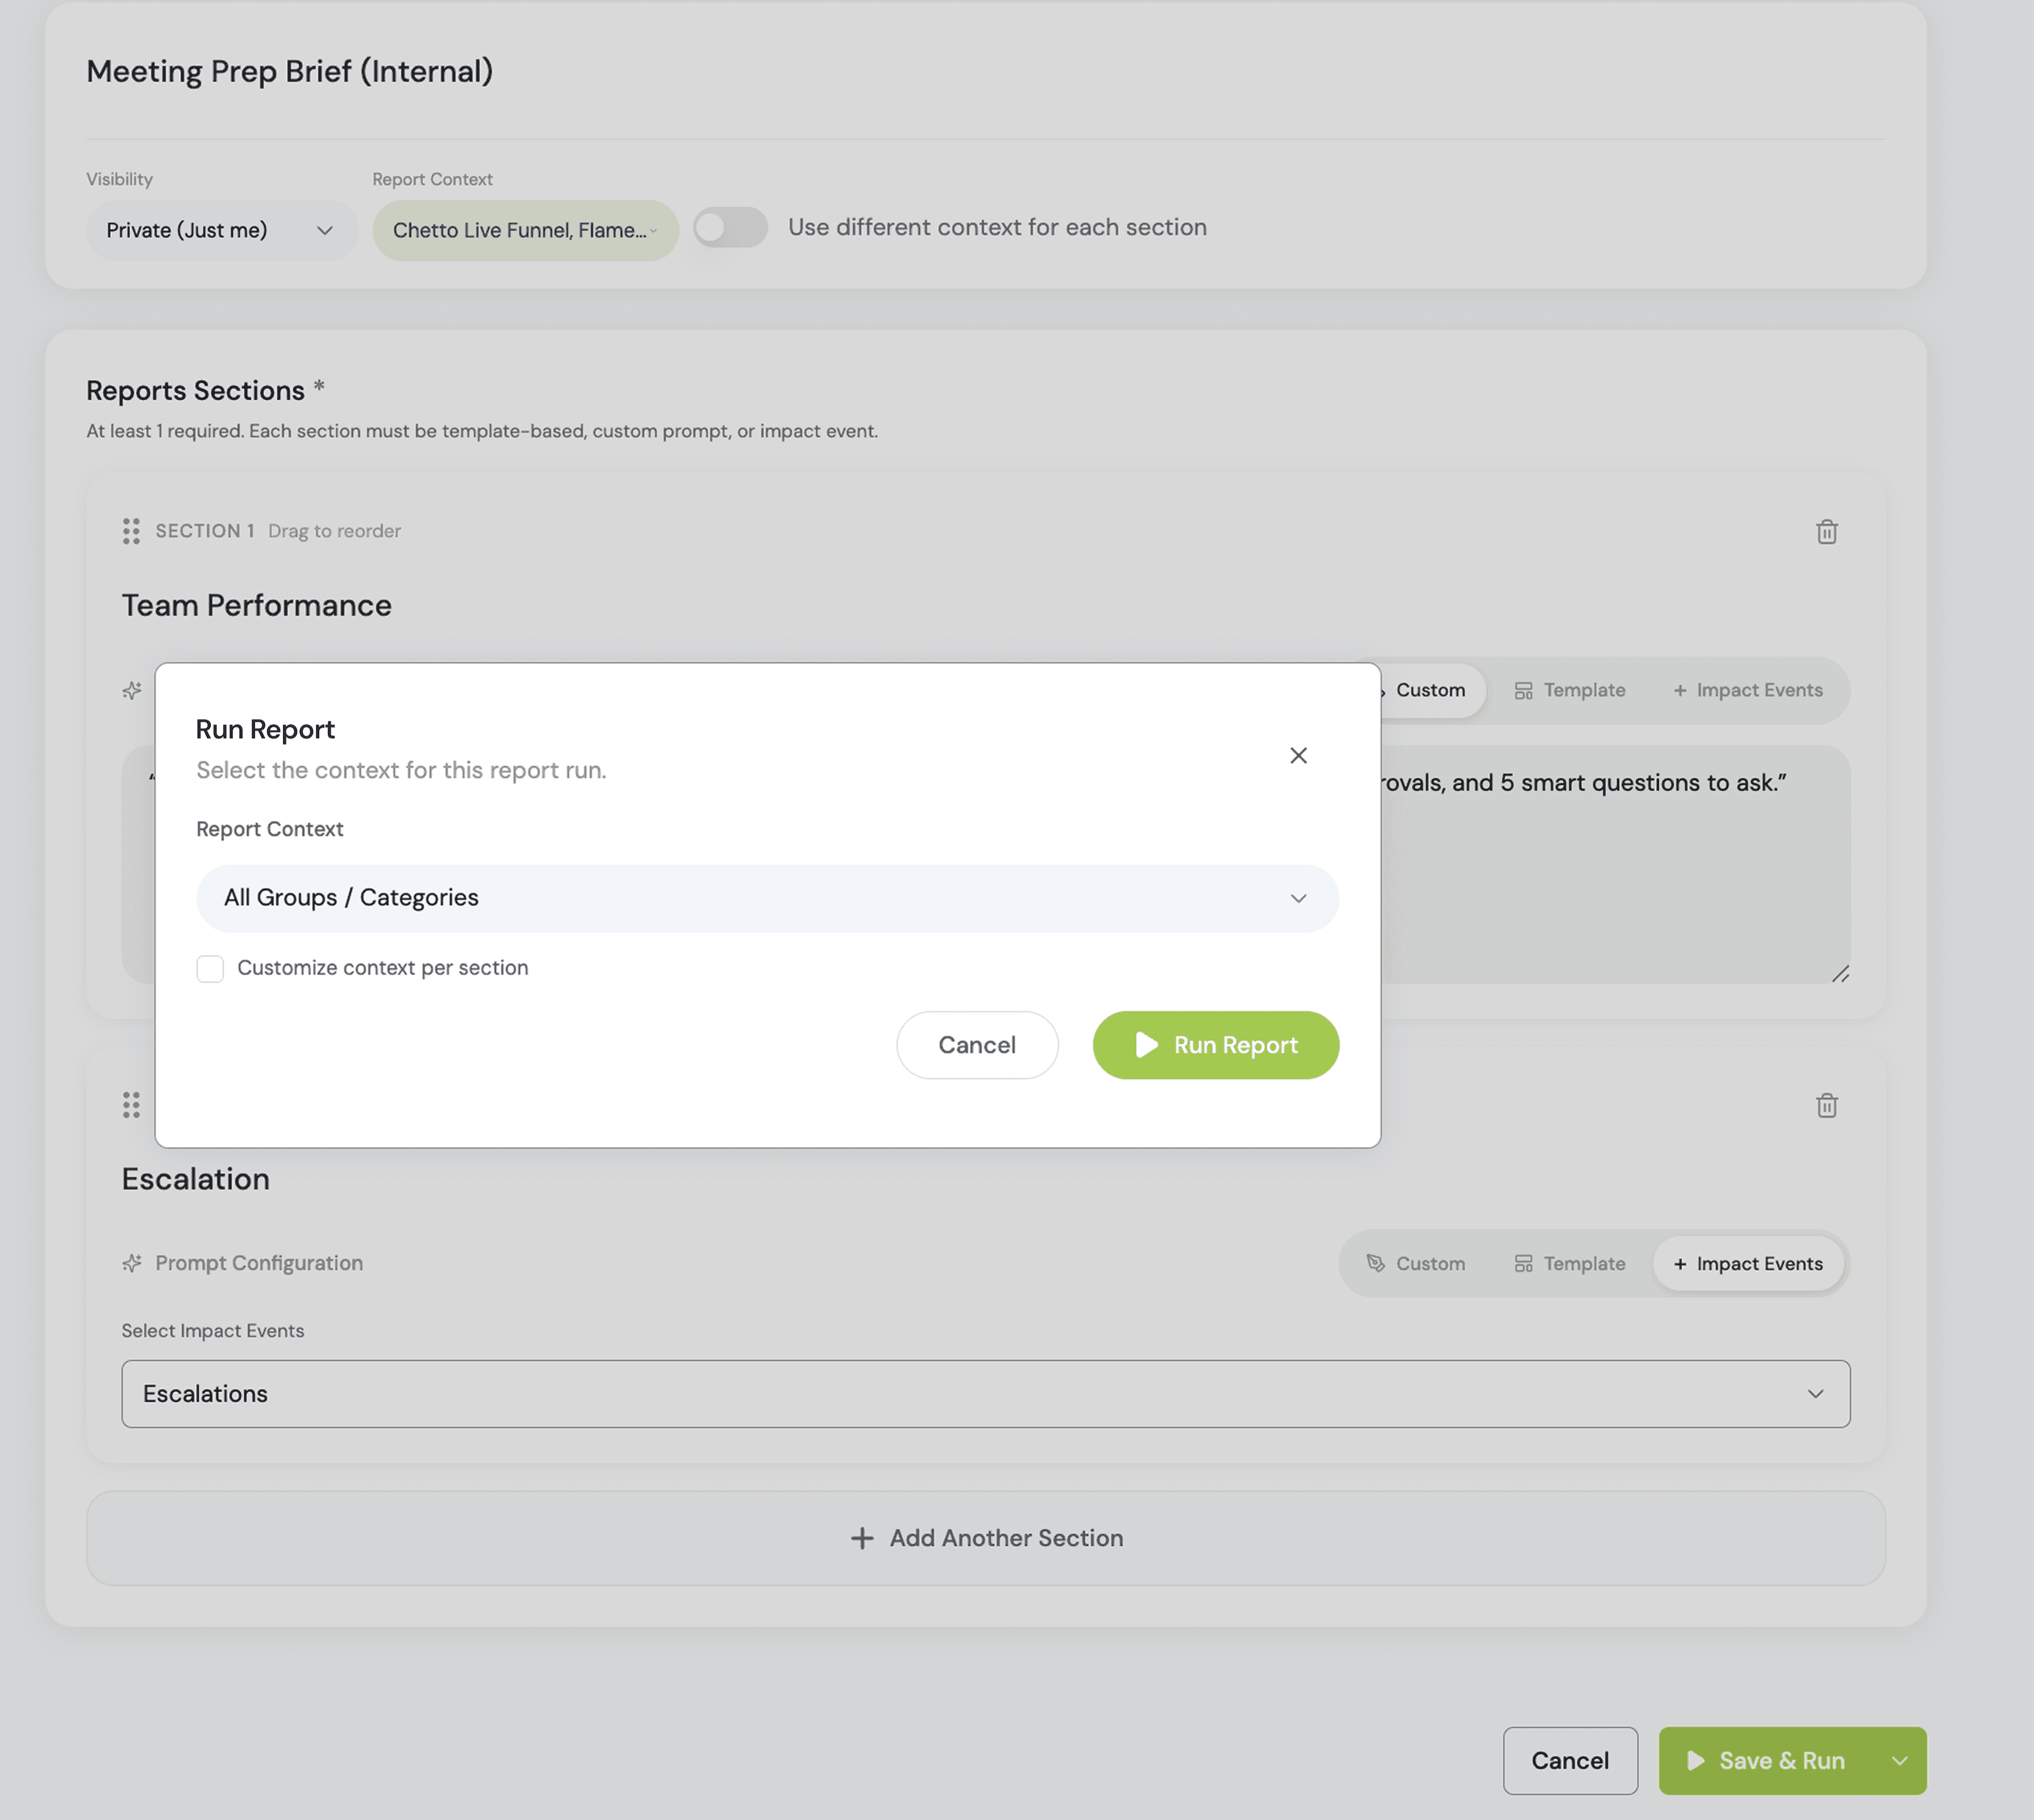The height and width of the screenshot is (1820, 2034).
Task: Expand the Escalations impact events dropdown
Action: click(985, 1393)
